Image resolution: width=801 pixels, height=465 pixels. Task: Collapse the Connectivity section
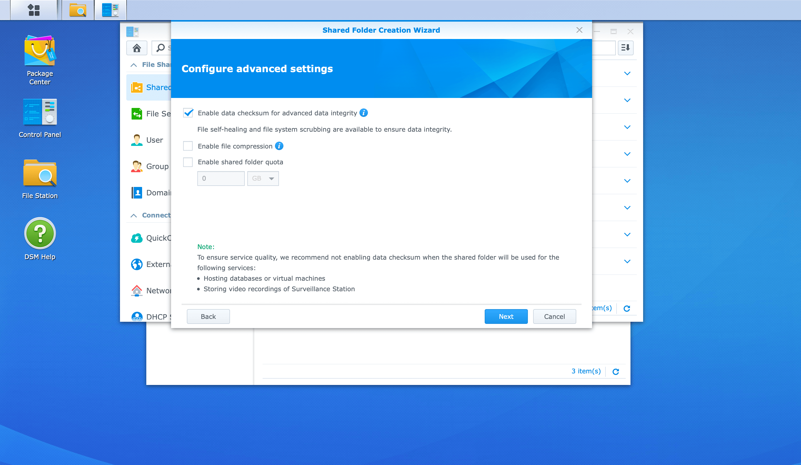click(134, 215)
